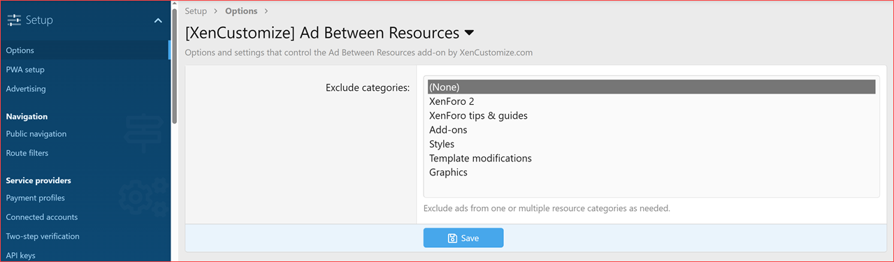Select (None) in Exclude categories list

[651, 87]
